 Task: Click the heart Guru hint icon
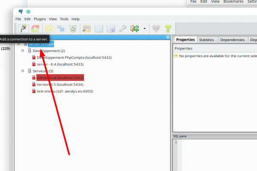pyautogui.click(x=156, y=29)
